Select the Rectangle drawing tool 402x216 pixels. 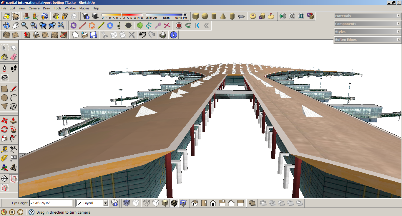(4, 89)
